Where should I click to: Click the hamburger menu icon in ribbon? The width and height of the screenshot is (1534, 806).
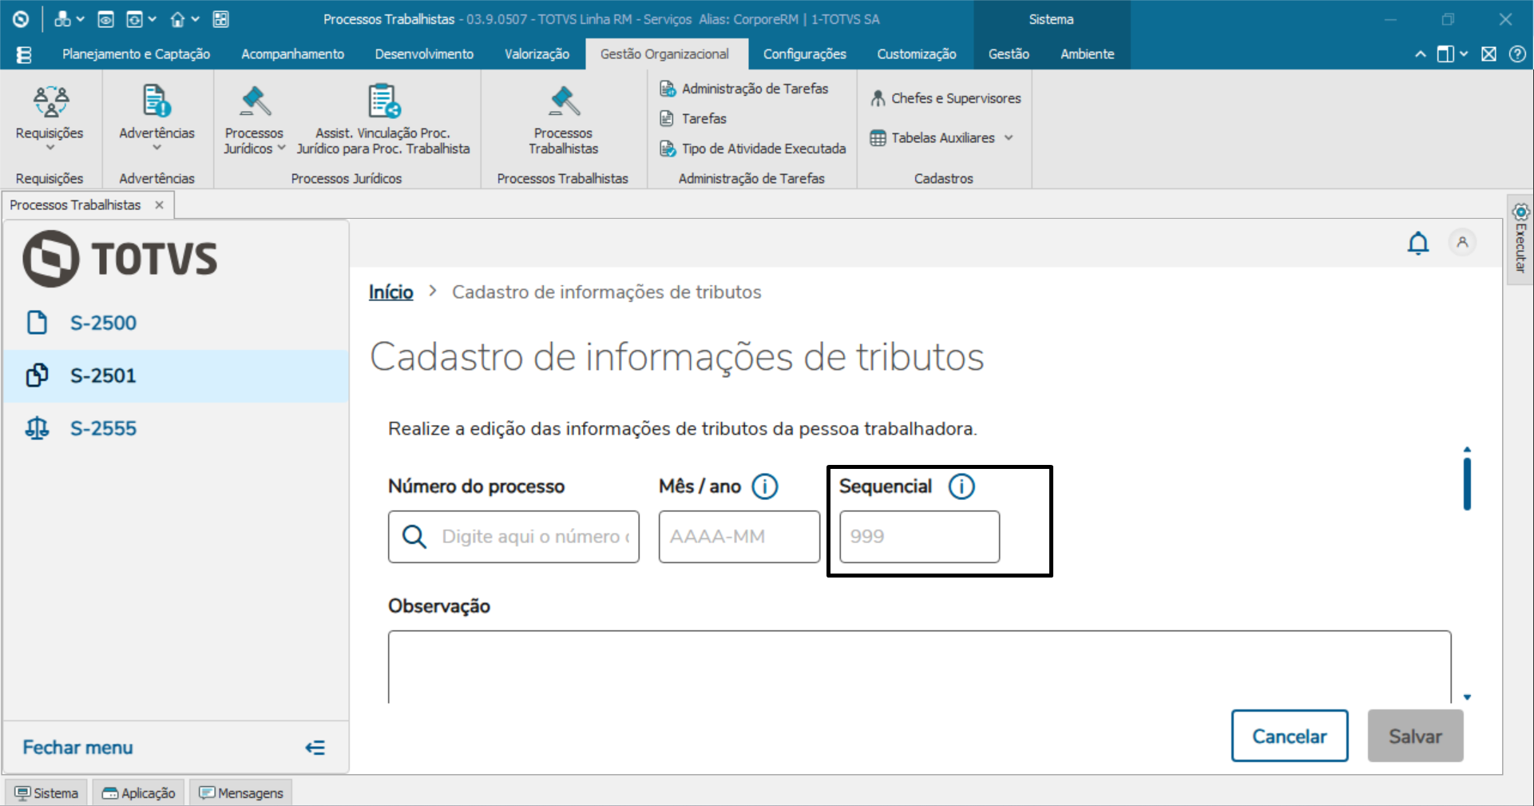coord(24,54)
